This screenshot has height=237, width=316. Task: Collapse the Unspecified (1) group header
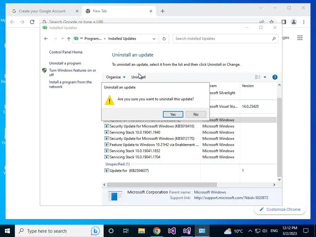coord(118,164)
